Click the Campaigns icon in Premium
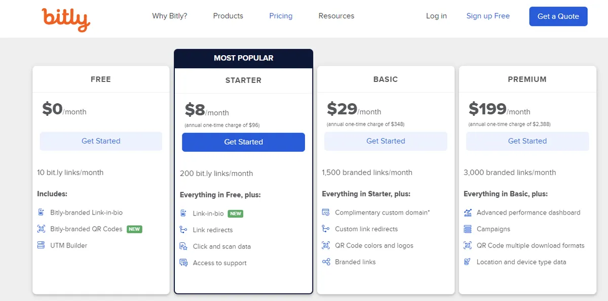The height and width of the screenshot is (301, 608). pyautogui.click(x=468, y=229)
